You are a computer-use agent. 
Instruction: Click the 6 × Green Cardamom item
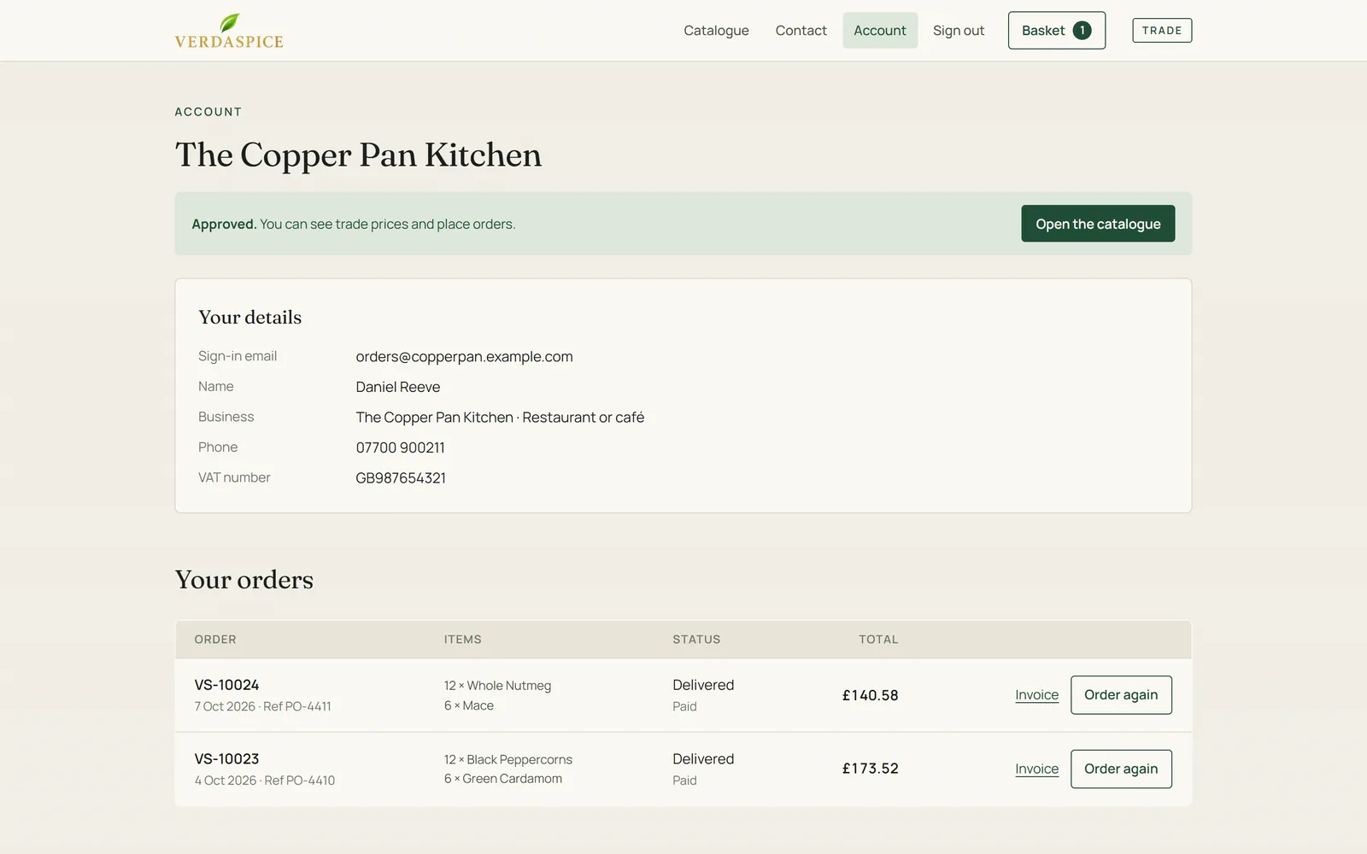coord(502,779)
